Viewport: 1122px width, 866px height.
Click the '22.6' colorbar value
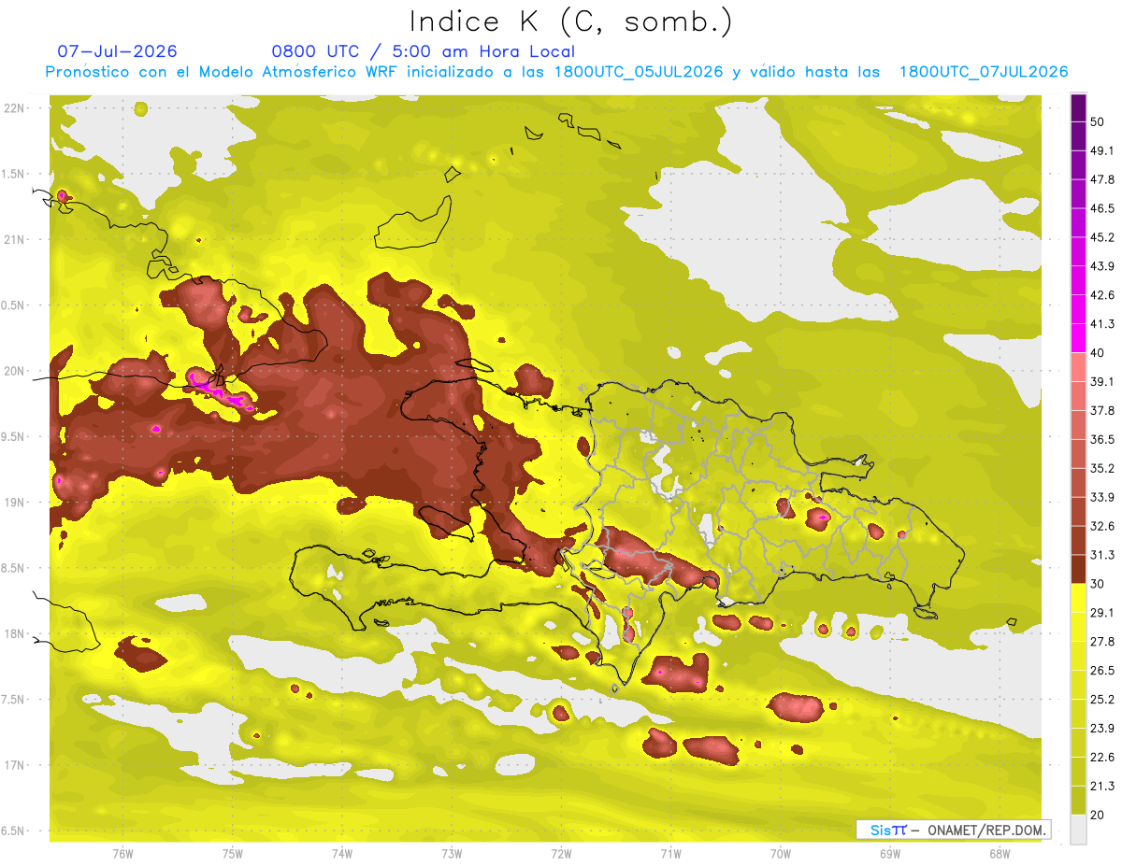pos(1102,757)
